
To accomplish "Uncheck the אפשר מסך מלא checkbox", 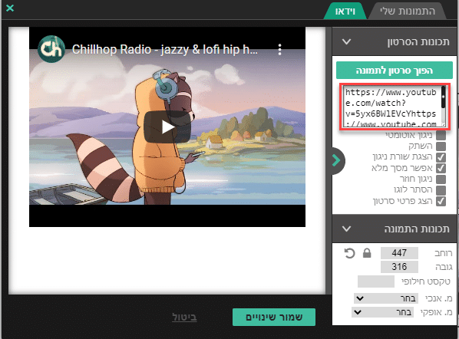I will pos(441,168).
